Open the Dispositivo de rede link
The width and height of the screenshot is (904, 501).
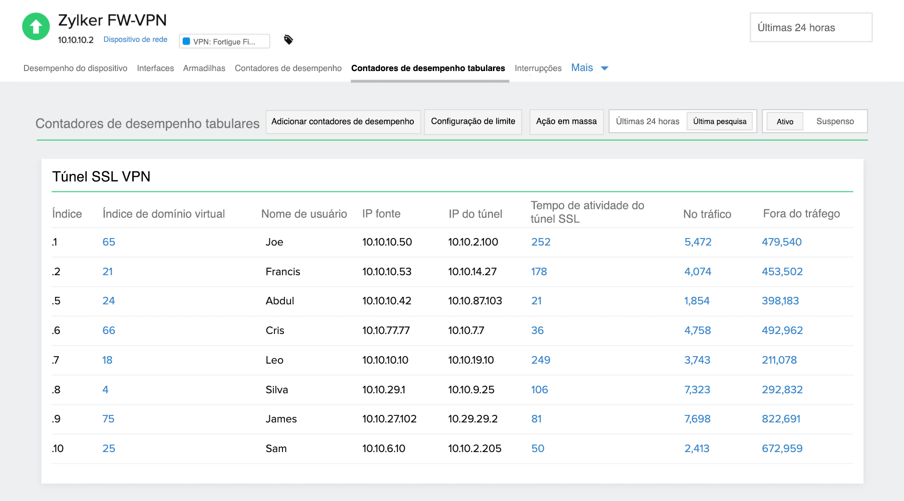pos(135,40)
